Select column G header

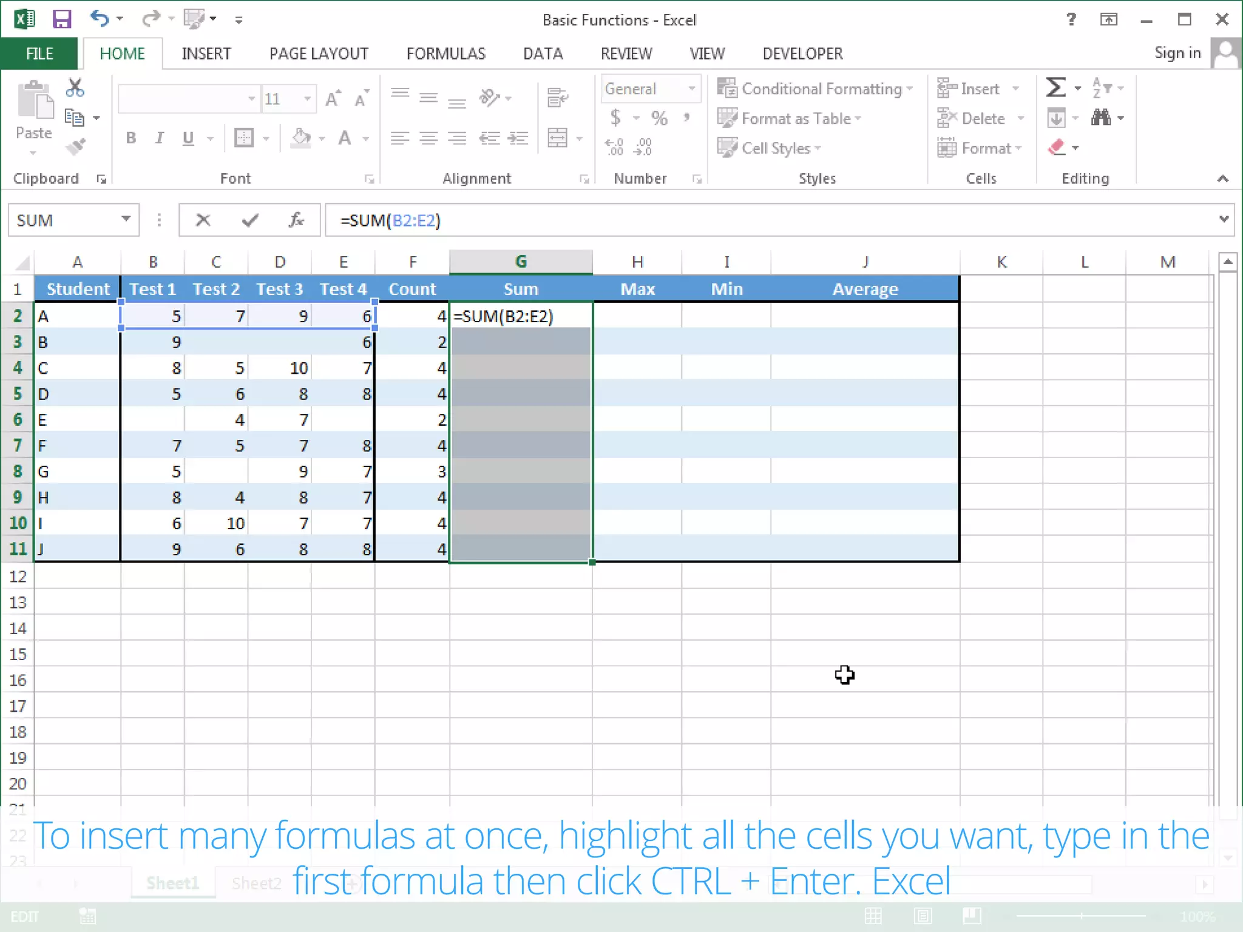tap(521, 262)
